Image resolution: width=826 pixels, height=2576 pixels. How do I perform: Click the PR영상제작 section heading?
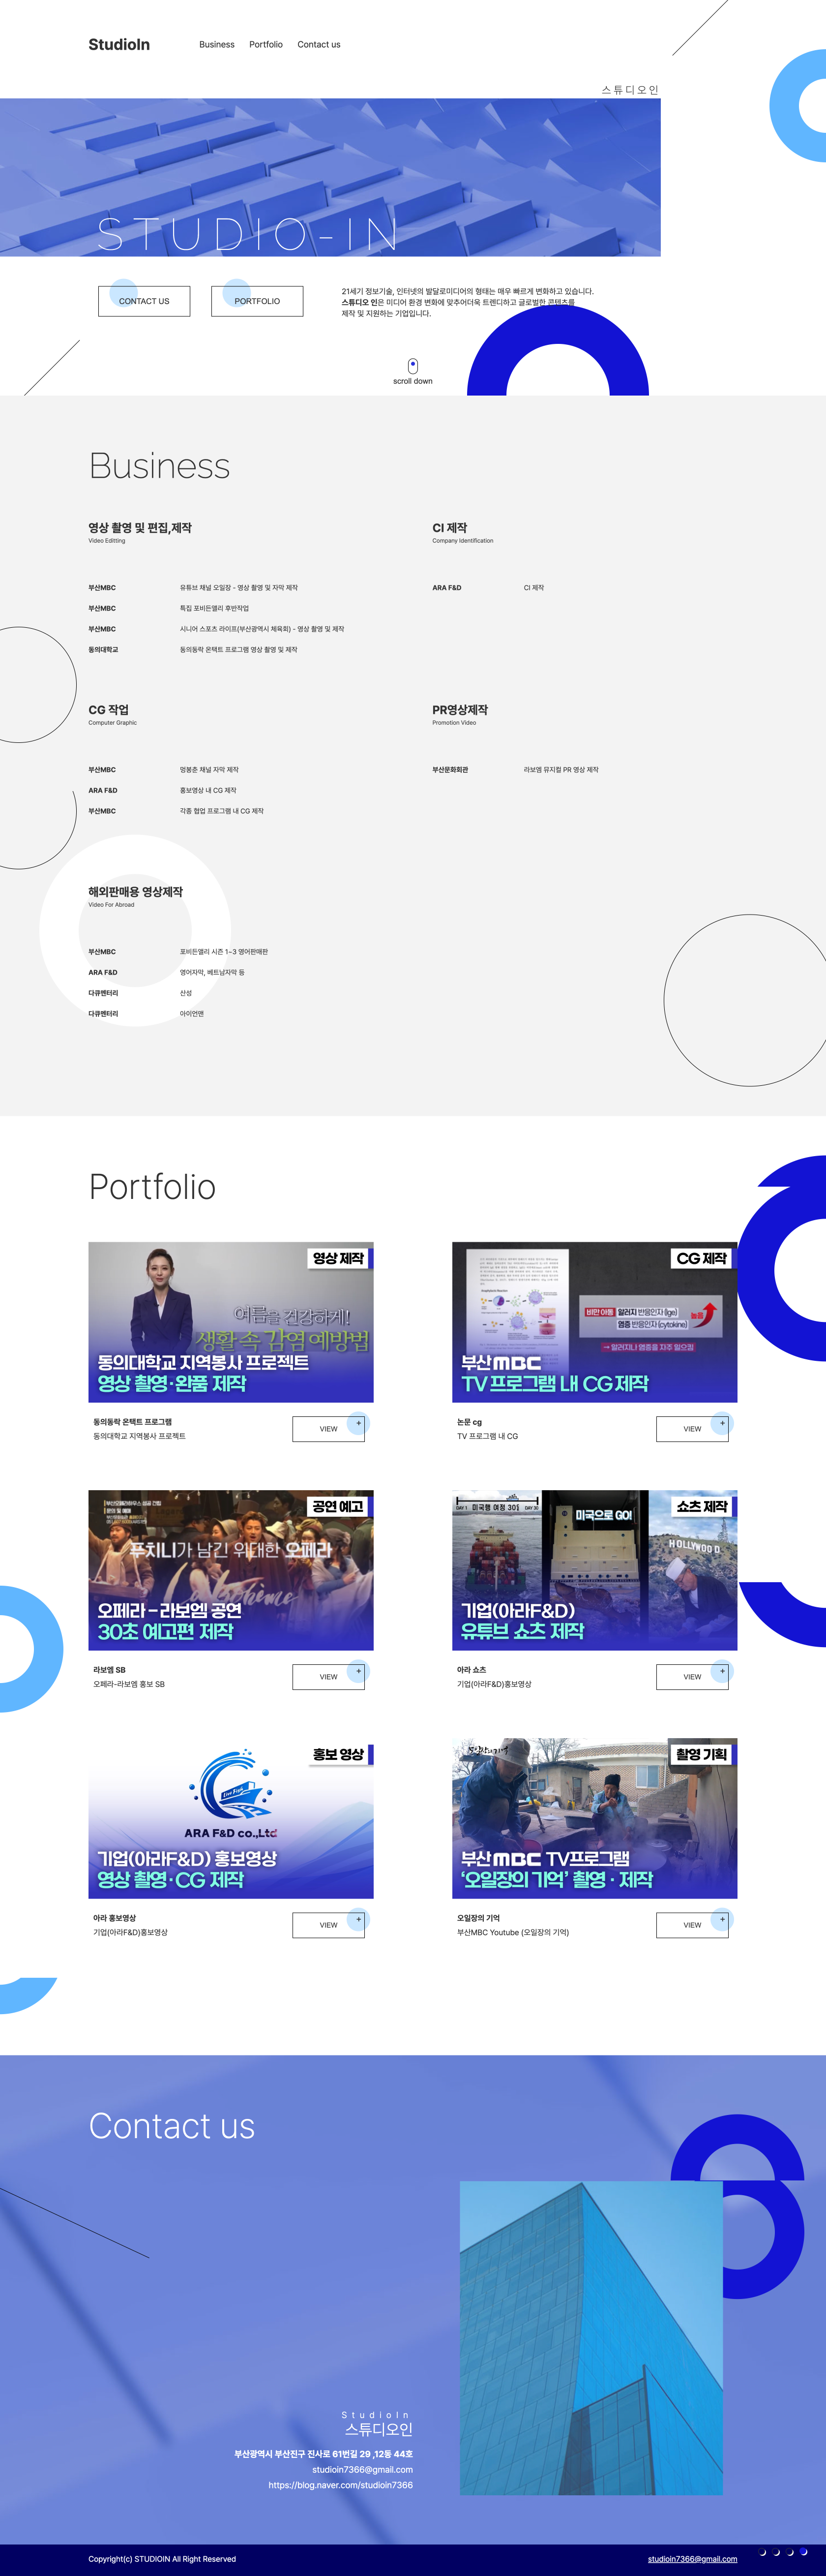[460, 710]
